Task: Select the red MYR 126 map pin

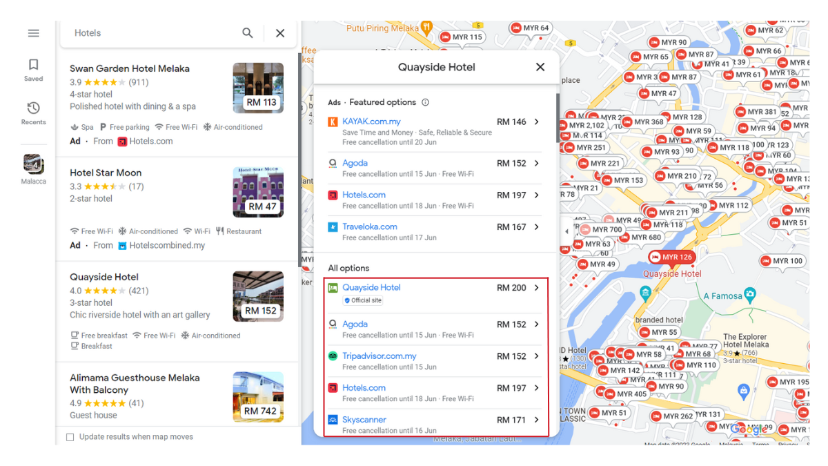Action: (x=670, y=258)
